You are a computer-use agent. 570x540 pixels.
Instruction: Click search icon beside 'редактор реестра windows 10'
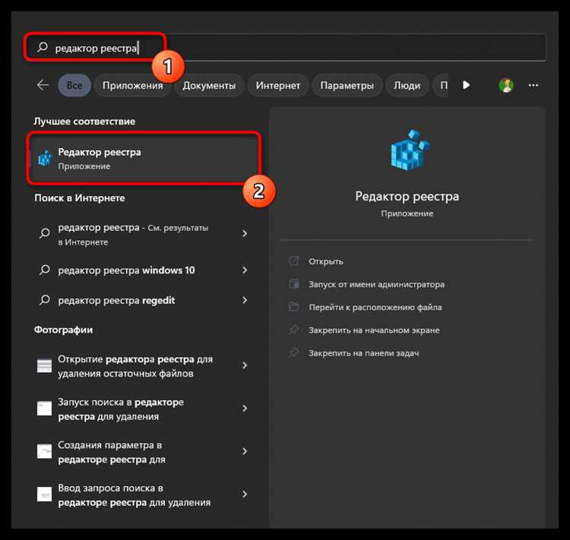(45, 270)
